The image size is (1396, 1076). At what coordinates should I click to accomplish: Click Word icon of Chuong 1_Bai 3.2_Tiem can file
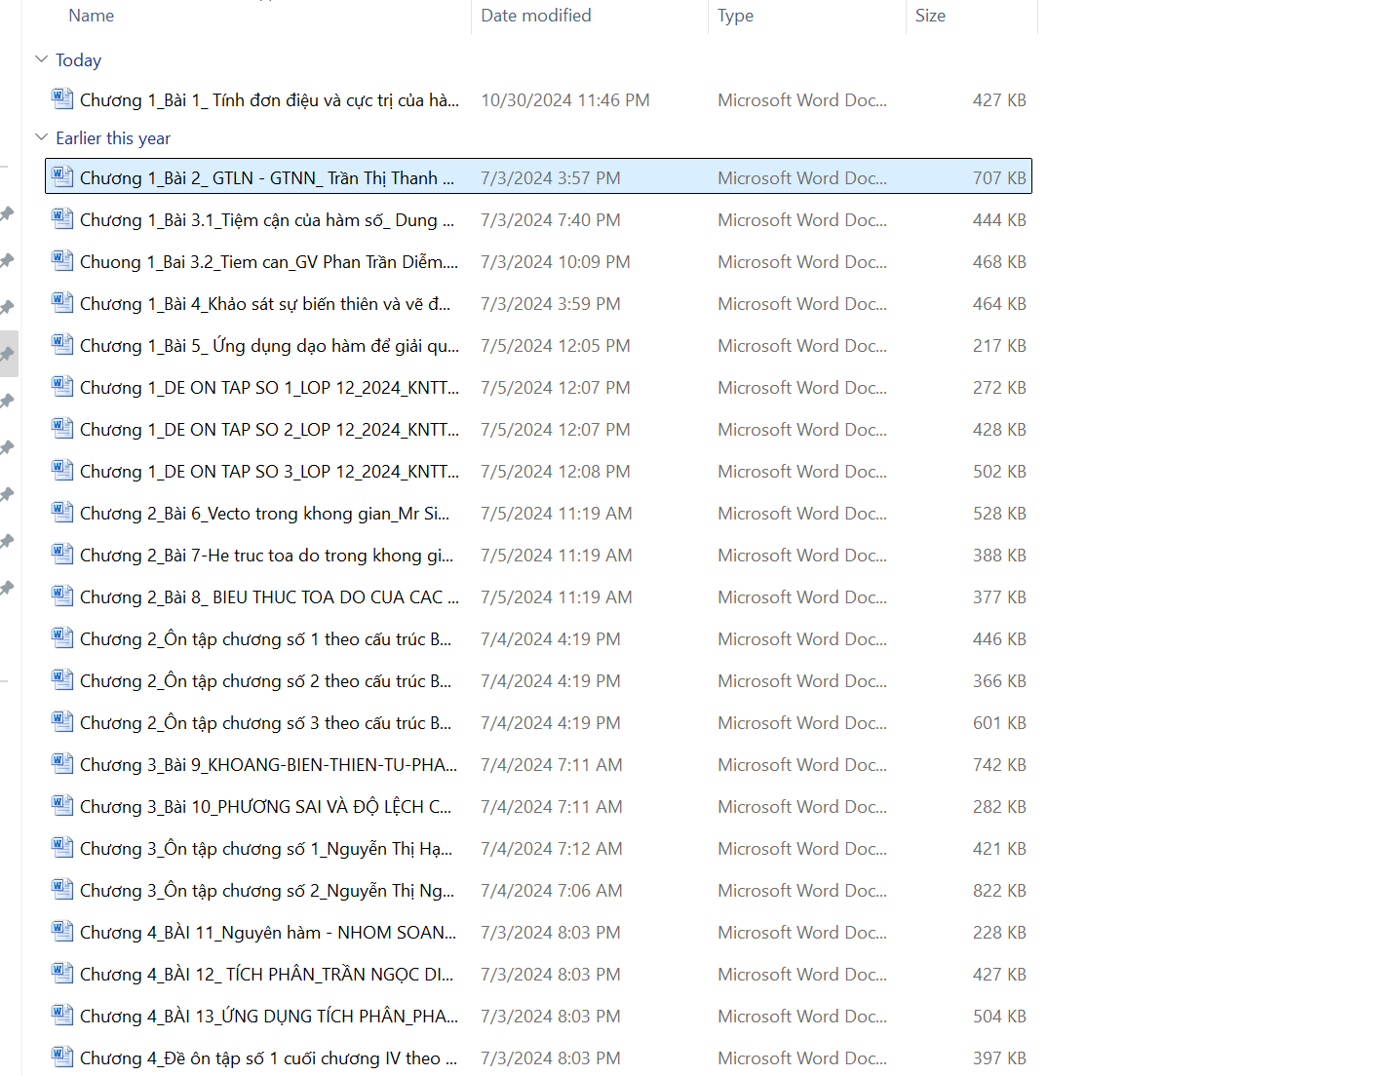click(x=62, y=260)
